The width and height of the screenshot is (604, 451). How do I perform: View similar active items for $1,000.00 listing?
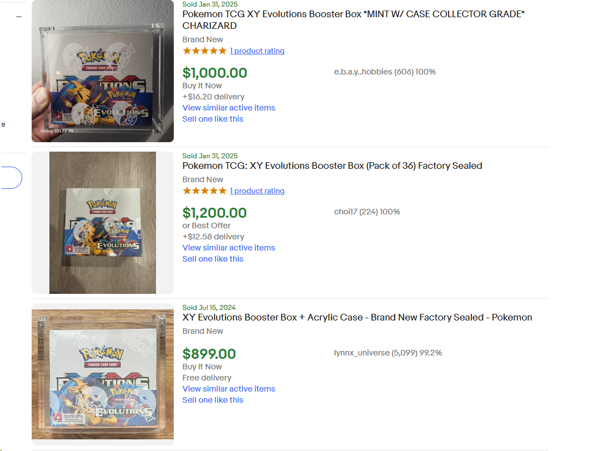tap(229, 108)
